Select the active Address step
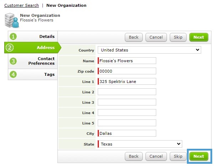 32,48
